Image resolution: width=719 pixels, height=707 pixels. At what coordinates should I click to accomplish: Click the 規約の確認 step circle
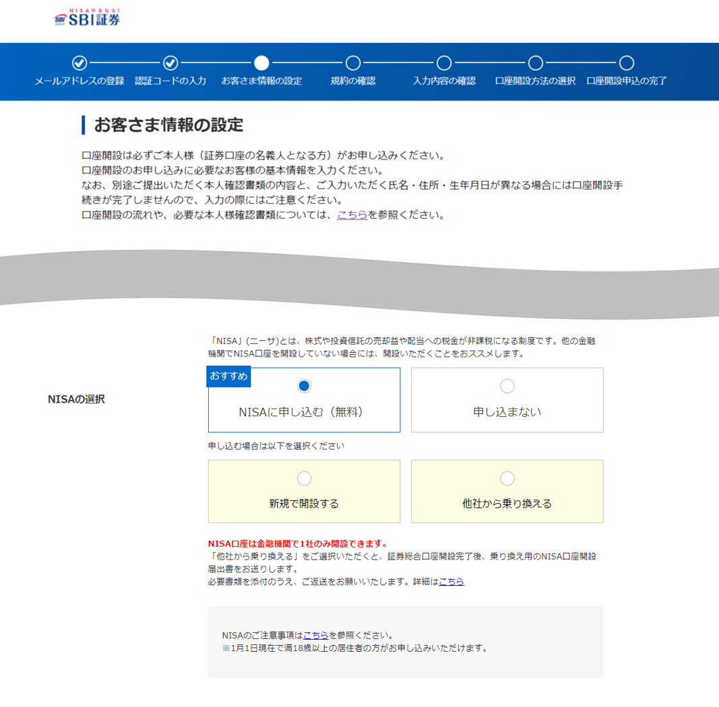pyautogui.click(x=352, y=63)
